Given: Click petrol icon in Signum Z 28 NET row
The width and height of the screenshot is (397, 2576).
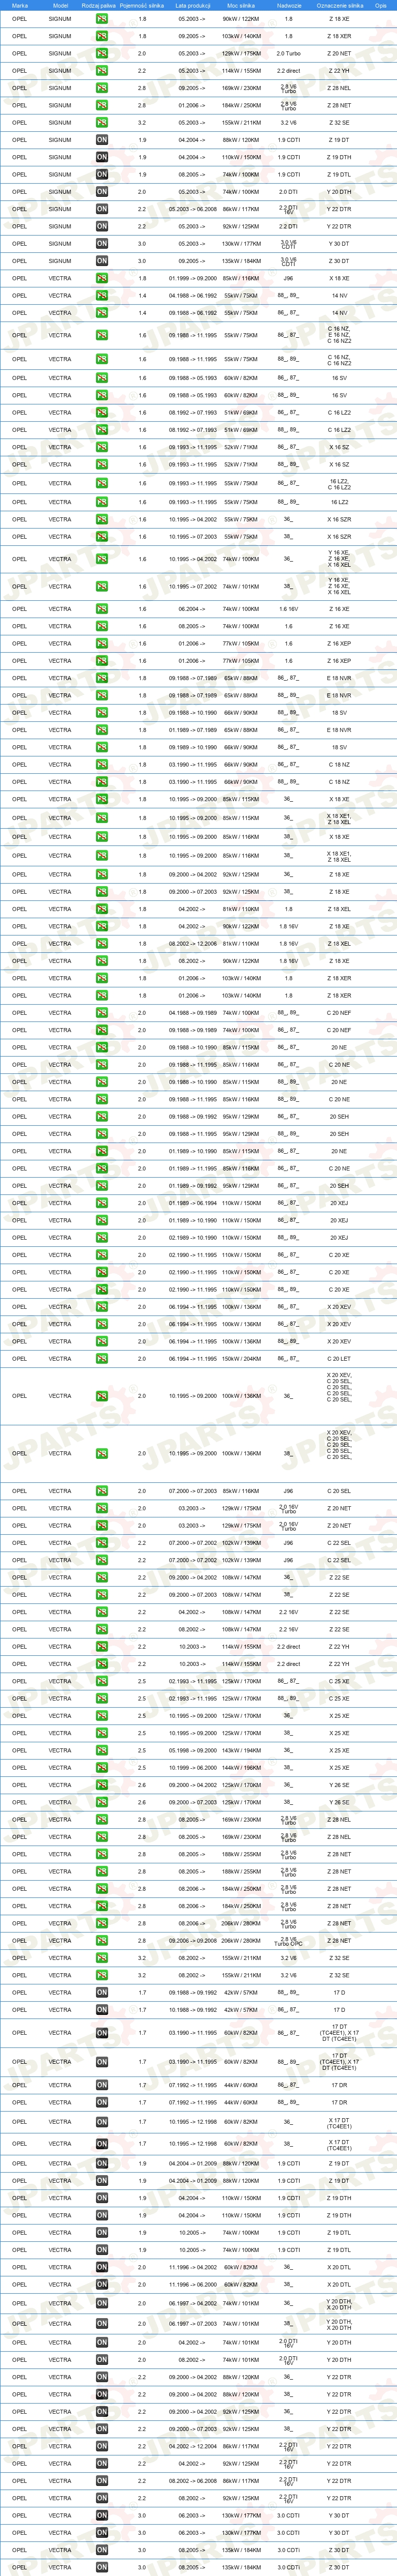Looking at the screenshot, I should [x=102, y=105].
